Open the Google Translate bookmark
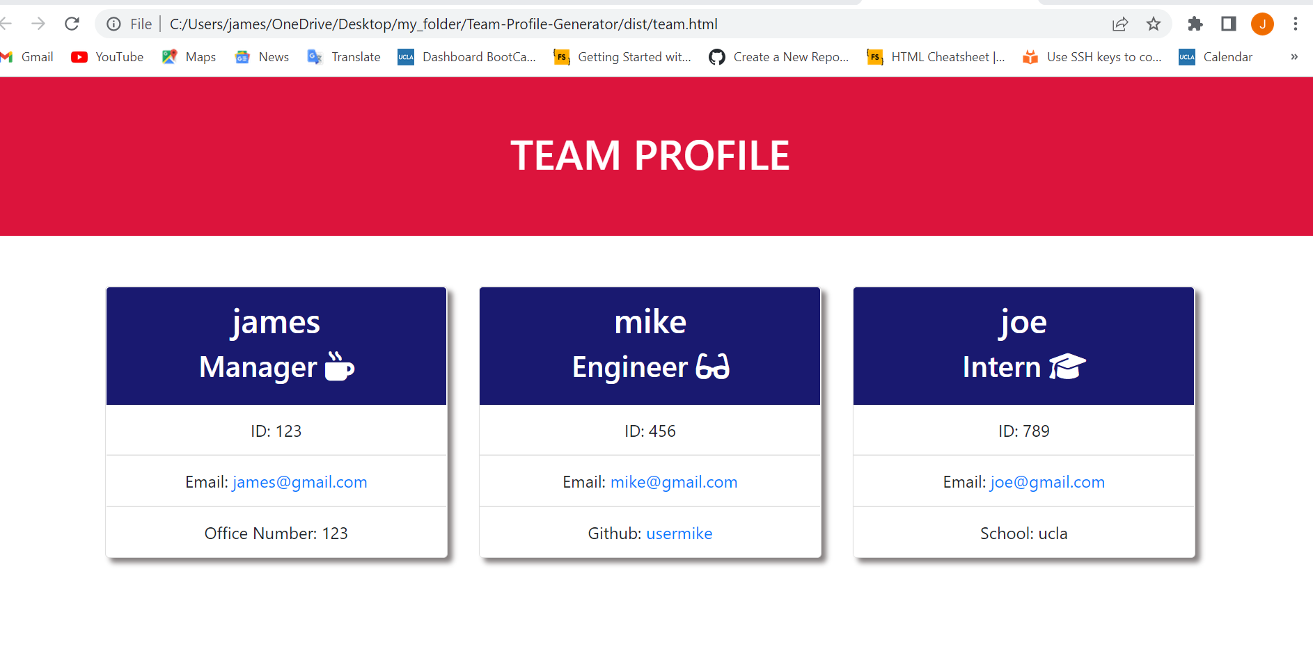The height and width of the screenshot is (665, 1313). coord(343,57)
